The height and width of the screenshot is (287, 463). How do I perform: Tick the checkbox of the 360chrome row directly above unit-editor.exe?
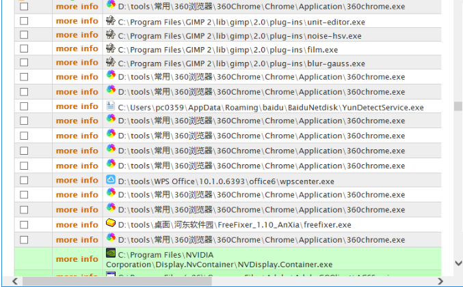click(24, 6)
